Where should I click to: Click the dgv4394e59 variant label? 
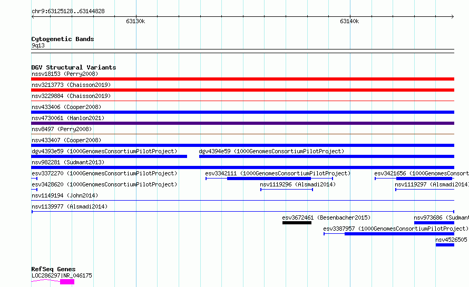pyautogui.click(x=271, y=151)
